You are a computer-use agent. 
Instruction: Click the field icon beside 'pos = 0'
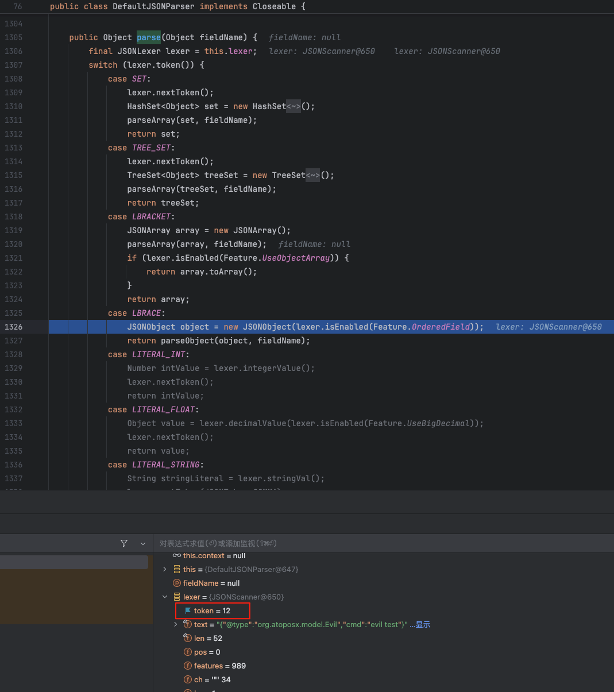(187, 652)
